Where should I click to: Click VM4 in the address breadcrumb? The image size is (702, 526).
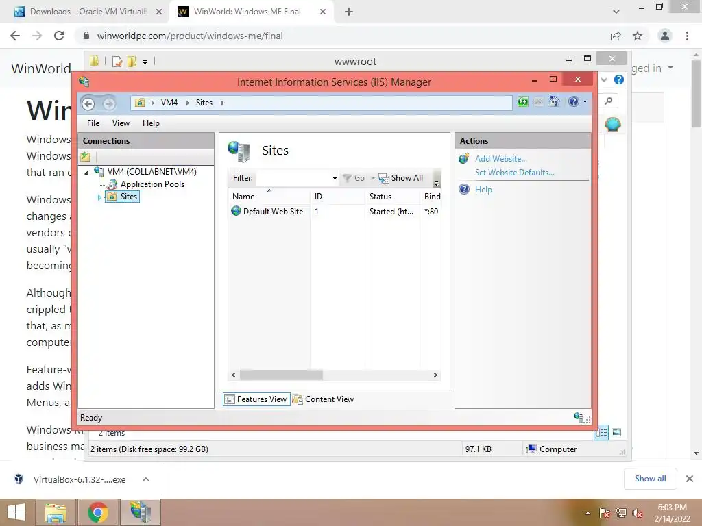(169, 103)
